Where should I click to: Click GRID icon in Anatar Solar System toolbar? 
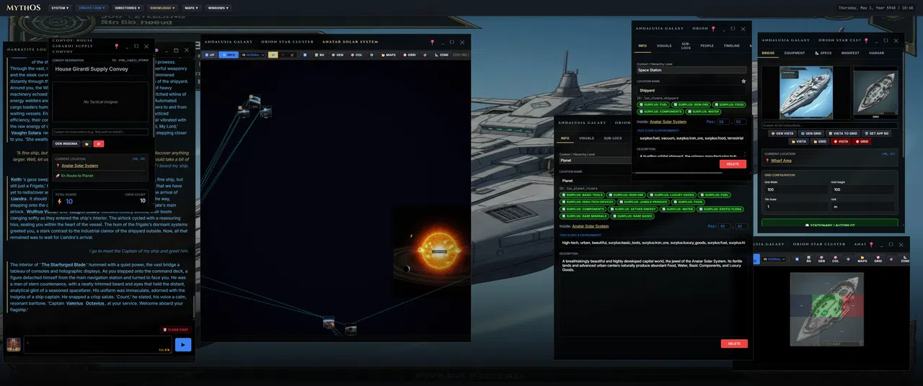point(410,55)
